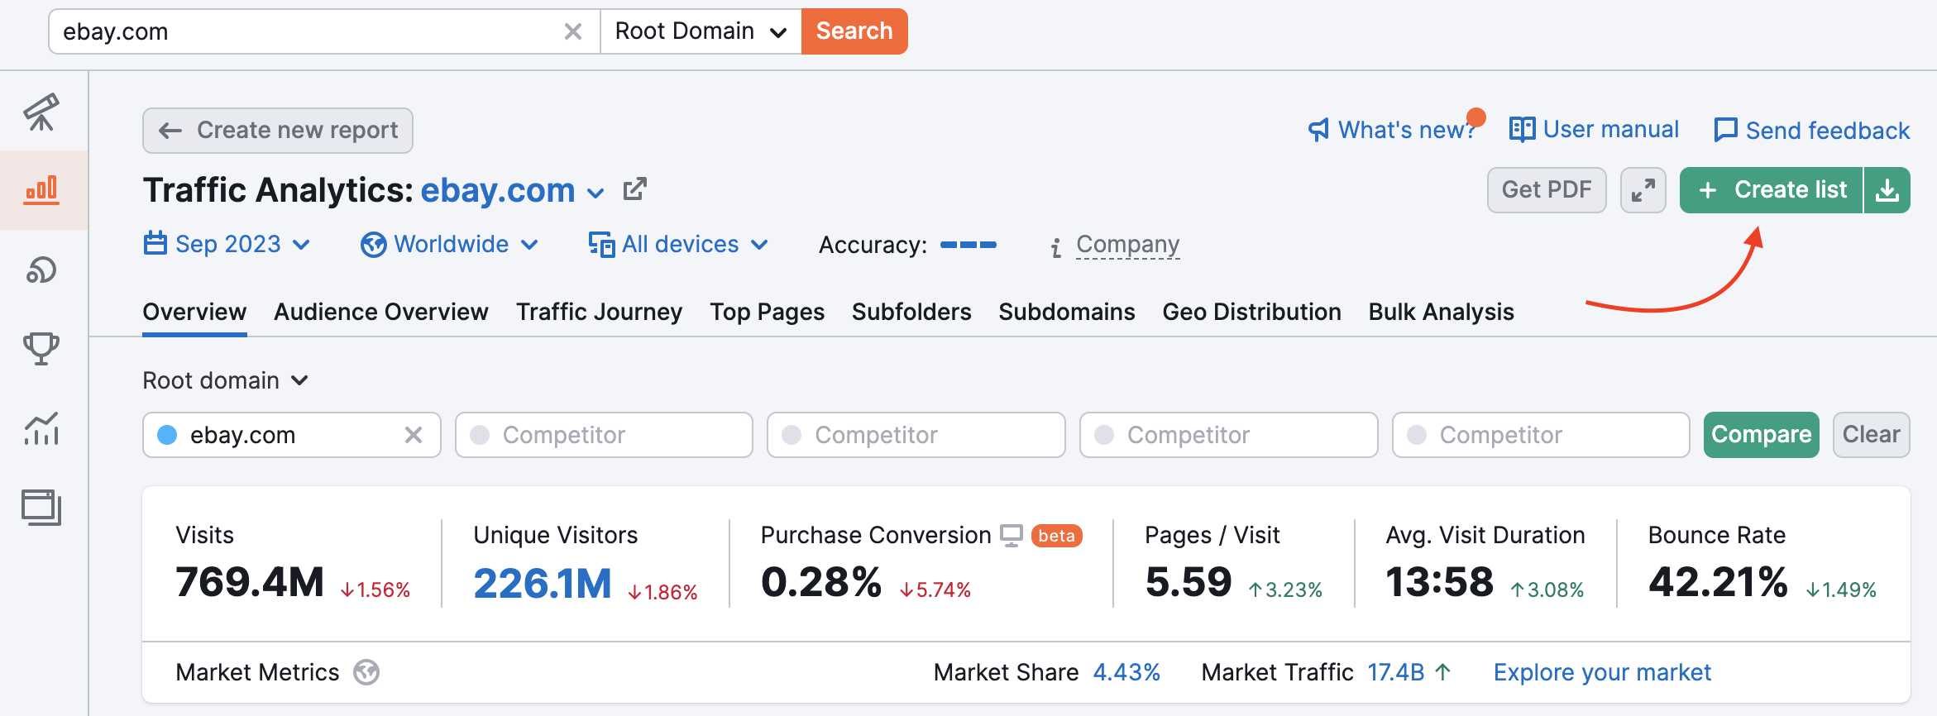Click the green Compare button
This screenshot has height=716, width=1937.
[1762, 435]
